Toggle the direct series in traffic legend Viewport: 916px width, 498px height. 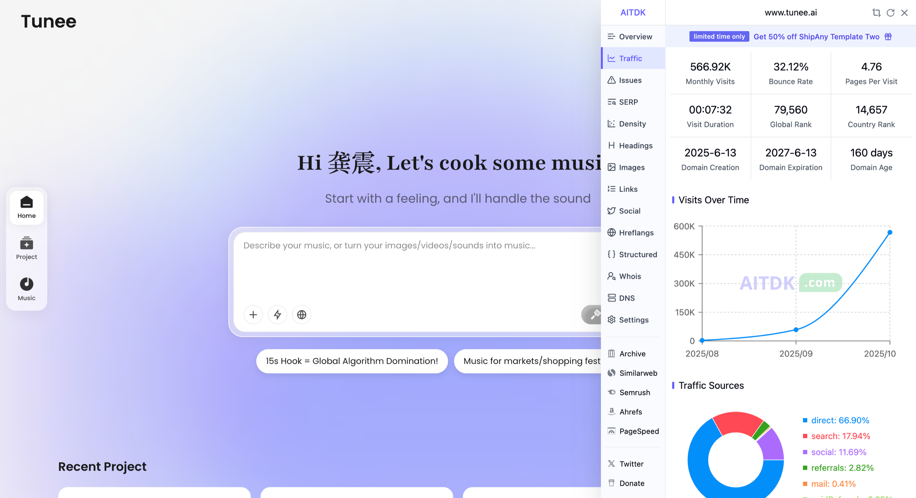pyautogui.click(x=840, y=420)
